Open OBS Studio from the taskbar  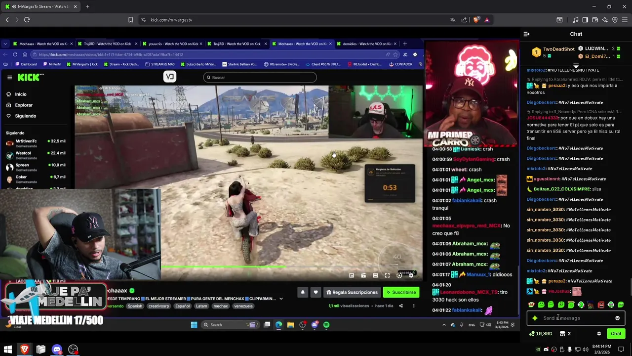[73, 350]
